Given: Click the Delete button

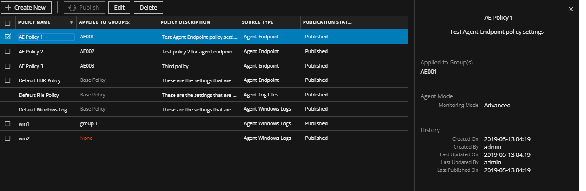Looking at the screenshot, I should (x=148, y=7).
